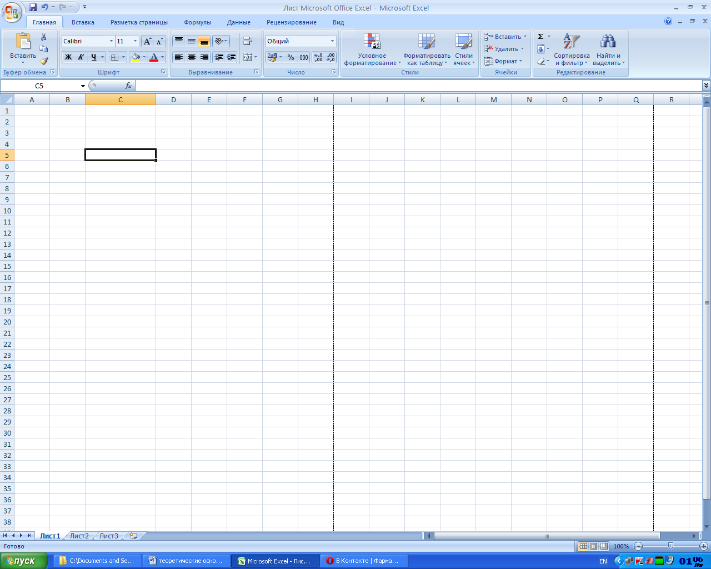Open Найти и выделить menu

click(609, 49)
